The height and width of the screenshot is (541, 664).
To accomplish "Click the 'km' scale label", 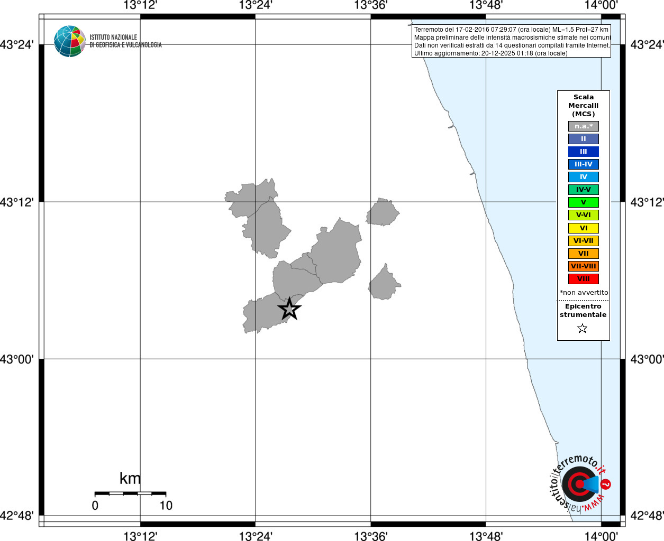I will pos(130,479).
